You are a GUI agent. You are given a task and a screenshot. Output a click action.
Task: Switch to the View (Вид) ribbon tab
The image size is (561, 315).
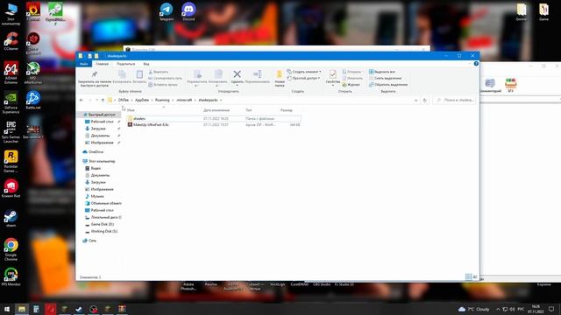[146, 64]
